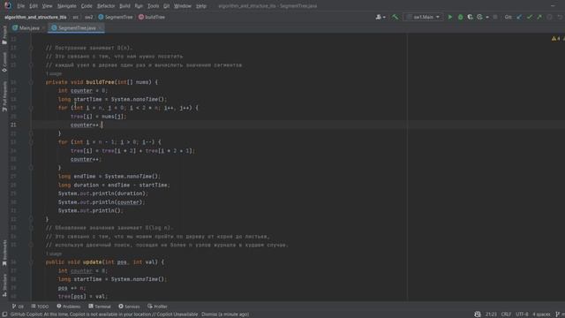The width and height of the screenshot is (565, 318).
Task: Open the TODO tool window tab
Action: tap(40, 307)
